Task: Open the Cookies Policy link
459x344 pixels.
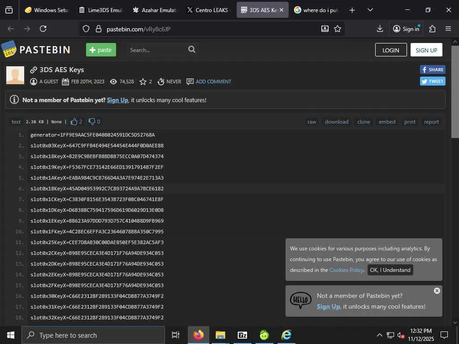Action: coord(346,270)
